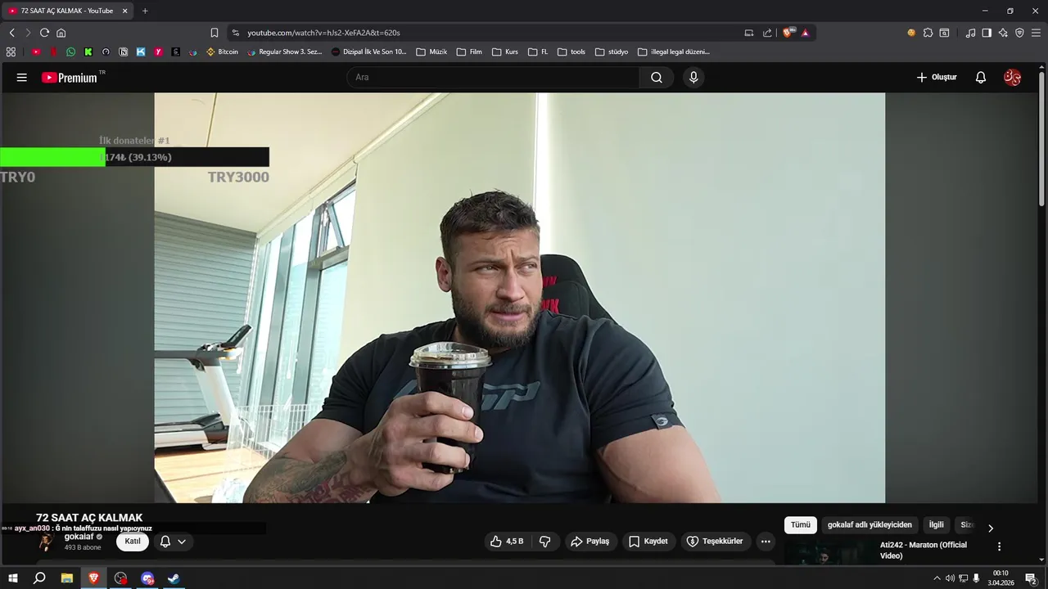Viewport: 1048px width, 589px height.
Task: Click the cast/install icon in address bar
Action: coord(748,33)
